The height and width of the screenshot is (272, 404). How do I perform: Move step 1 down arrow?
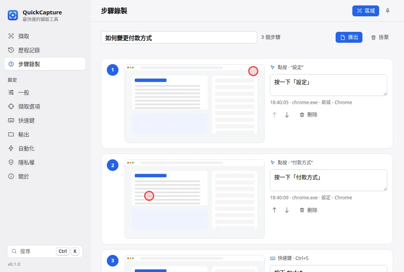pyautogui.click(x=287, y=115)
